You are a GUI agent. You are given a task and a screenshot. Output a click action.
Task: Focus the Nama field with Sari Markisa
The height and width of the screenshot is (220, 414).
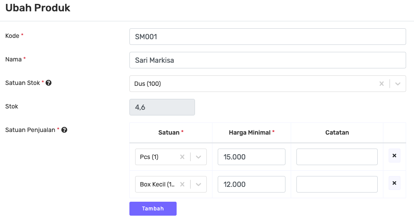tap(268, 60)
